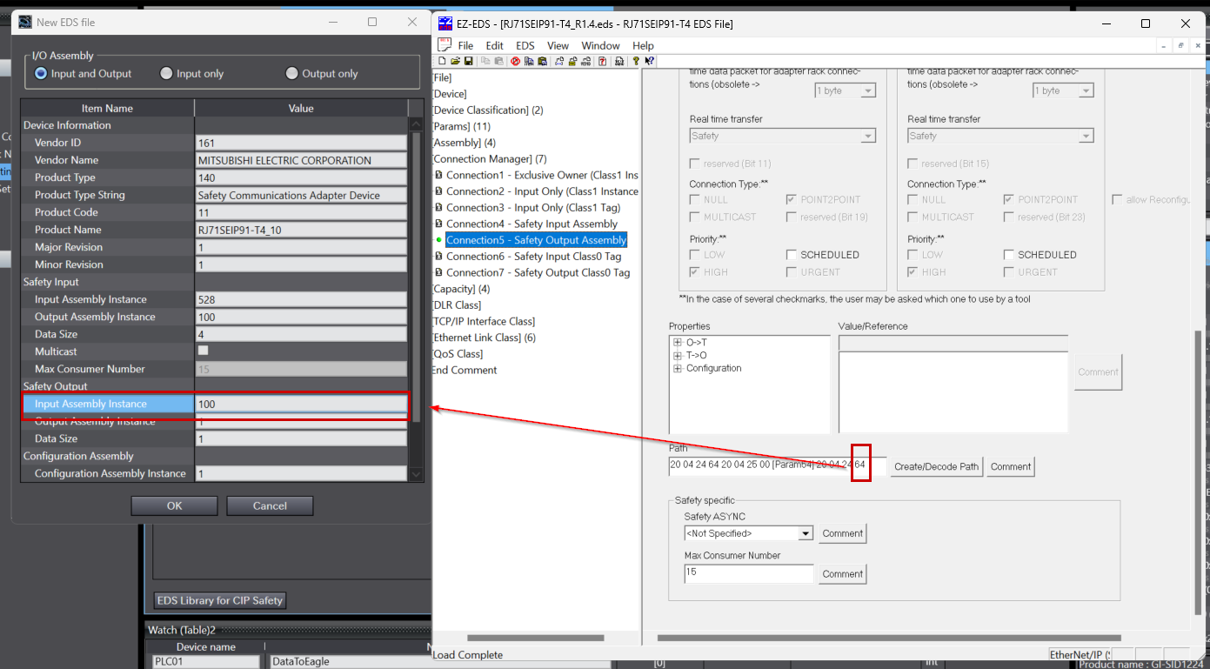Click the Input Assembly Instance row under Safety Output
Image resolution: width=1210 pixels, height=669 pixels.
(214, 404)
